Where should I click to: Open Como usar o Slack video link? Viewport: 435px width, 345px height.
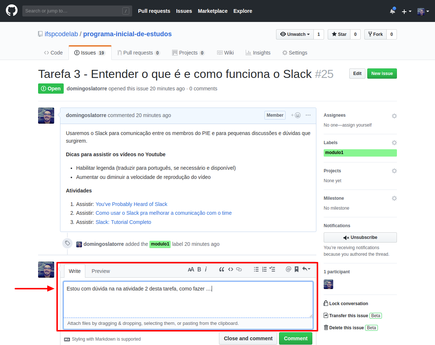[x=164, y=213]
